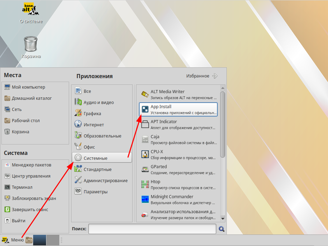Viewport: 328px width, 246px height.
Task: Click the Графика palette icon
Action: 78,113
